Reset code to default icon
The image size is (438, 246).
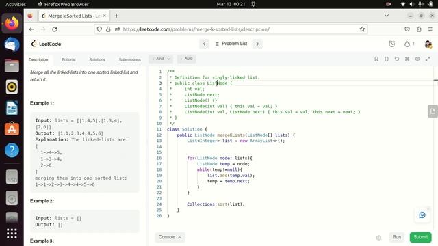click(x=397, y=59)
